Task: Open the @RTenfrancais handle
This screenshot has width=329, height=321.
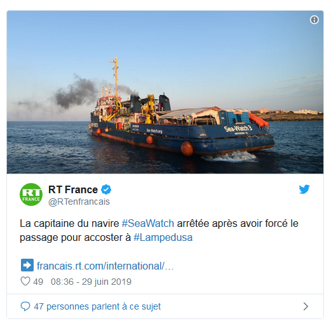Action: coord(79,201)
